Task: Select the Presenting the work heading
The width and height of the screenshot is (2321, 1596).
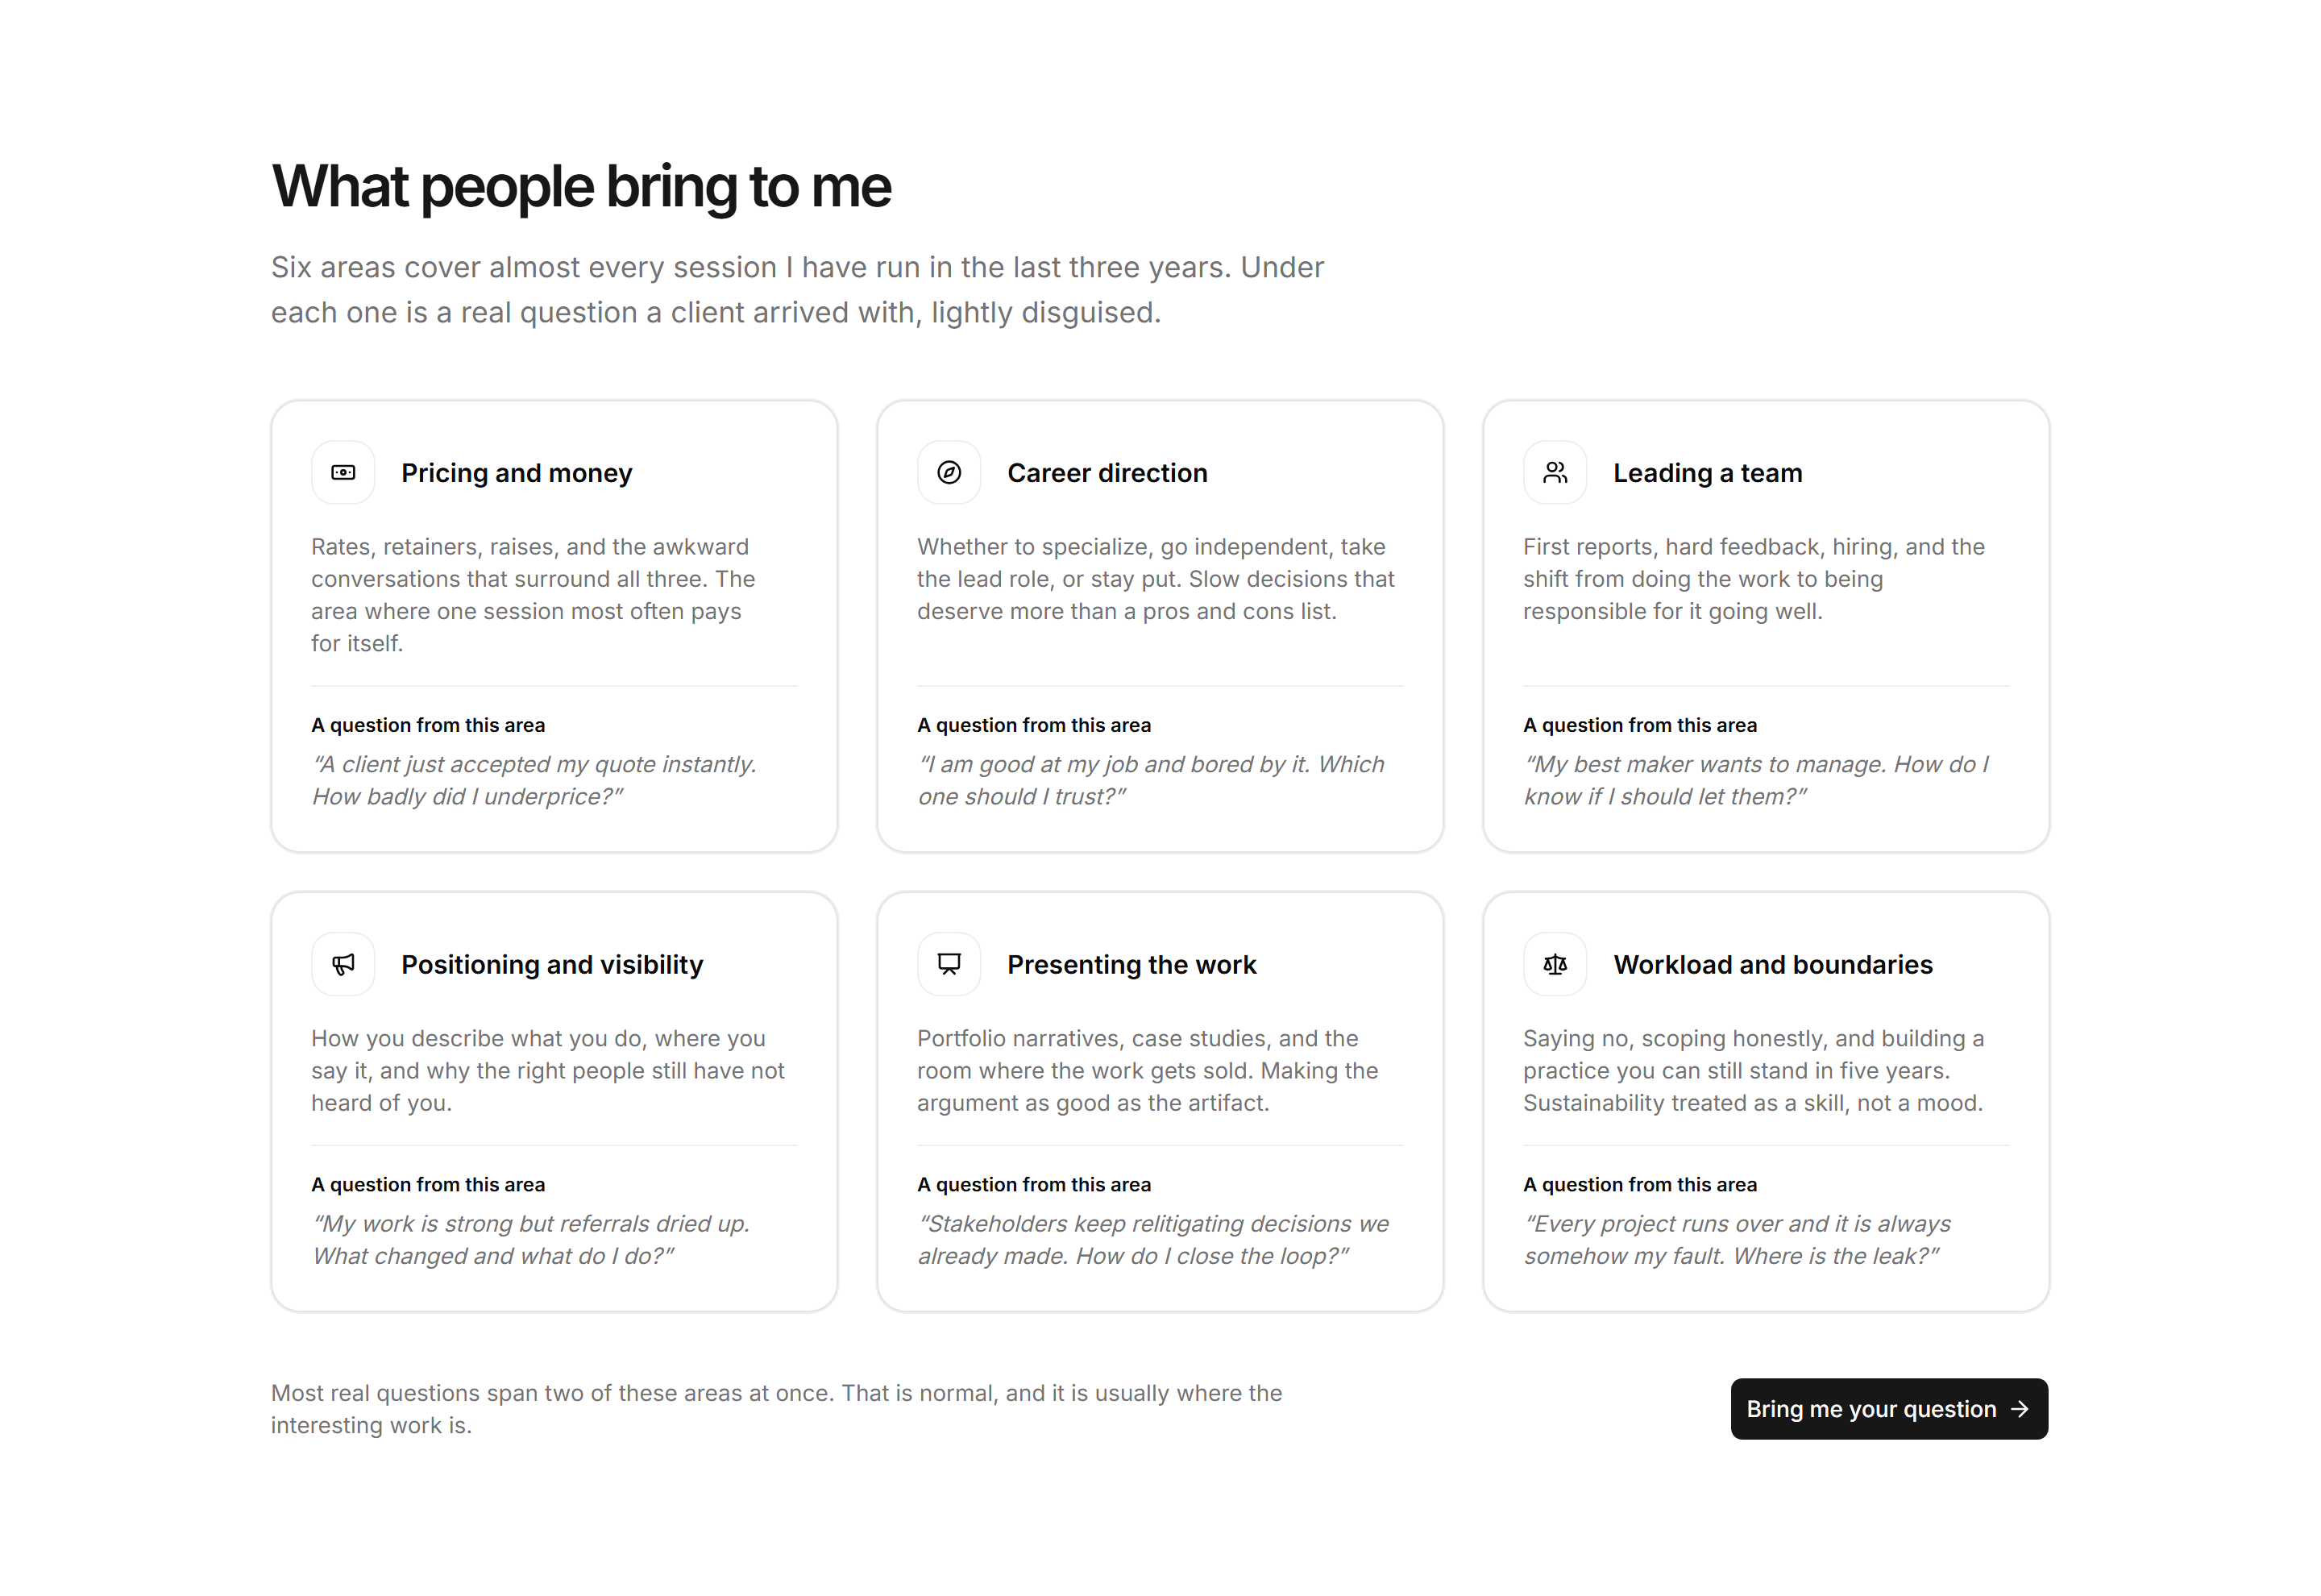Action: (x=1131, y=964)
